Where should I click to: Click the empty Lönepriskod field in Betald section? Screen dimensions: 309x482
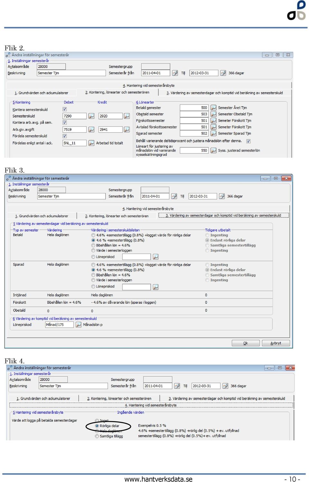136,257
